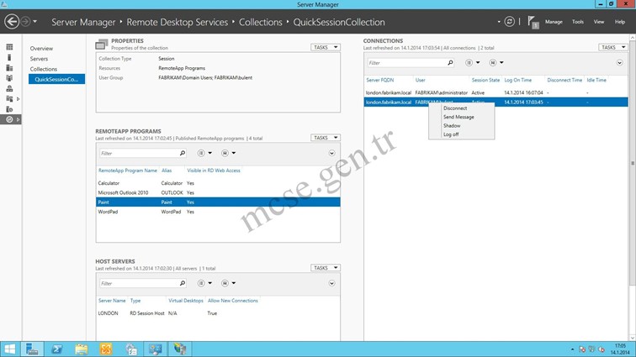This screenshot has width=636, height=357.
Task: Select the File and Storage Services icon
Action: point(9,99)
